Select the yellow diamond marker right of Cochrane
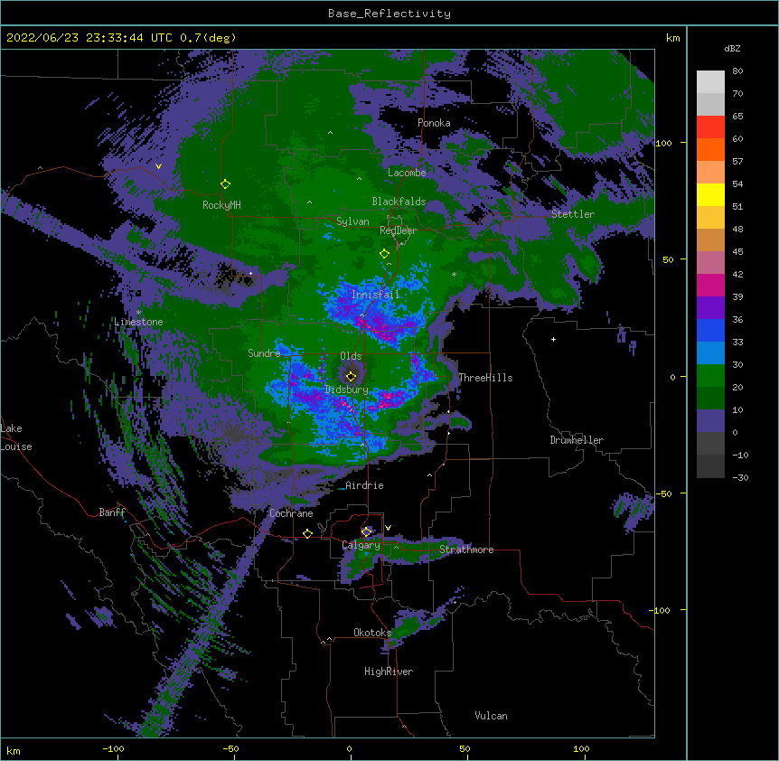 coord(308,533)
